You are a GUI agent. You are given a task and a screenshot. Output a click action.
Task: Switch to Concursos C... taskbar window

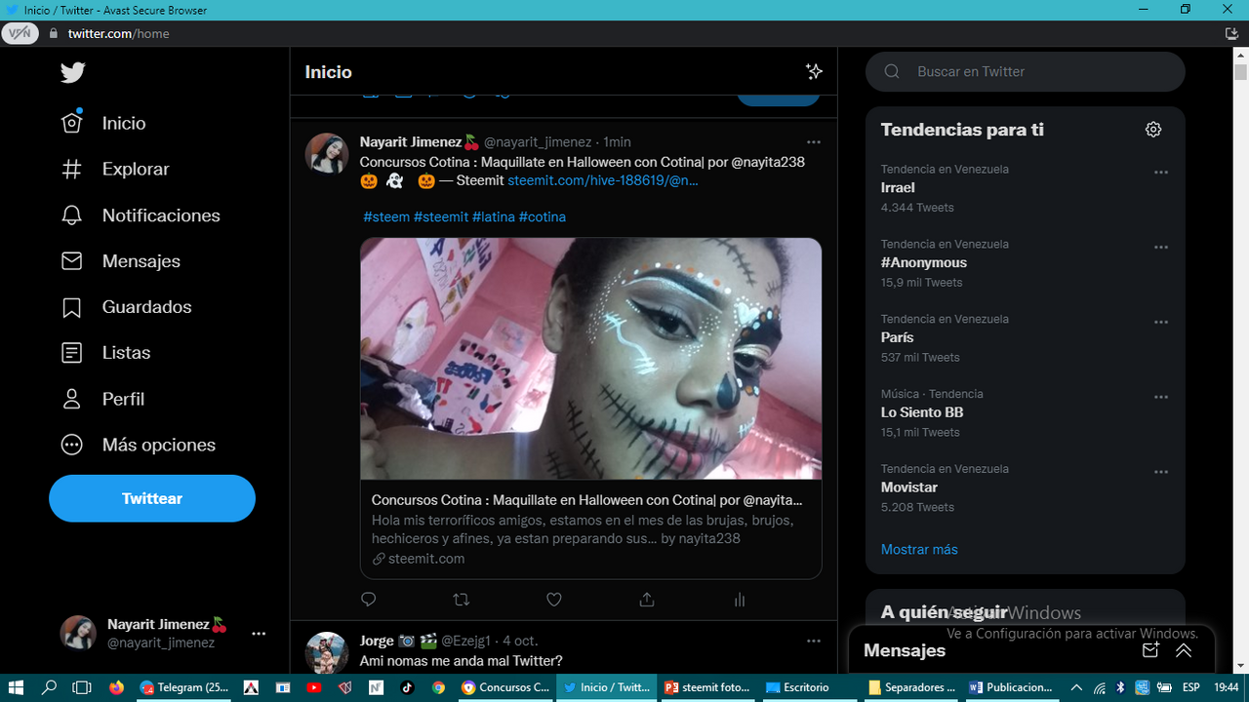505,687
